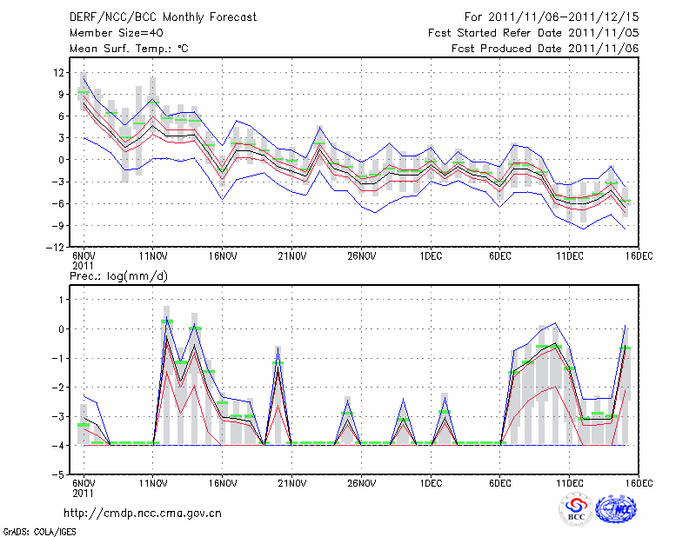Viewport: 696px width, 537px height.
Task: Click the Prec.: log(mm/d) chart label
Action: (x=118, y=275)
